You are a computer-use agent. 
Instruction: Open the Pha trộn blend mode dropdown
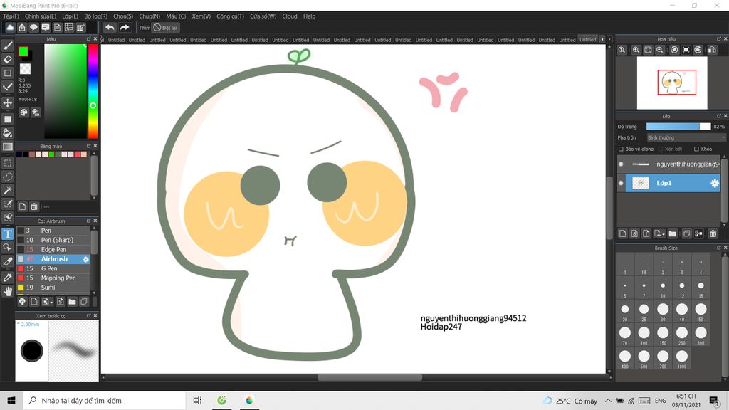[686, 137]
